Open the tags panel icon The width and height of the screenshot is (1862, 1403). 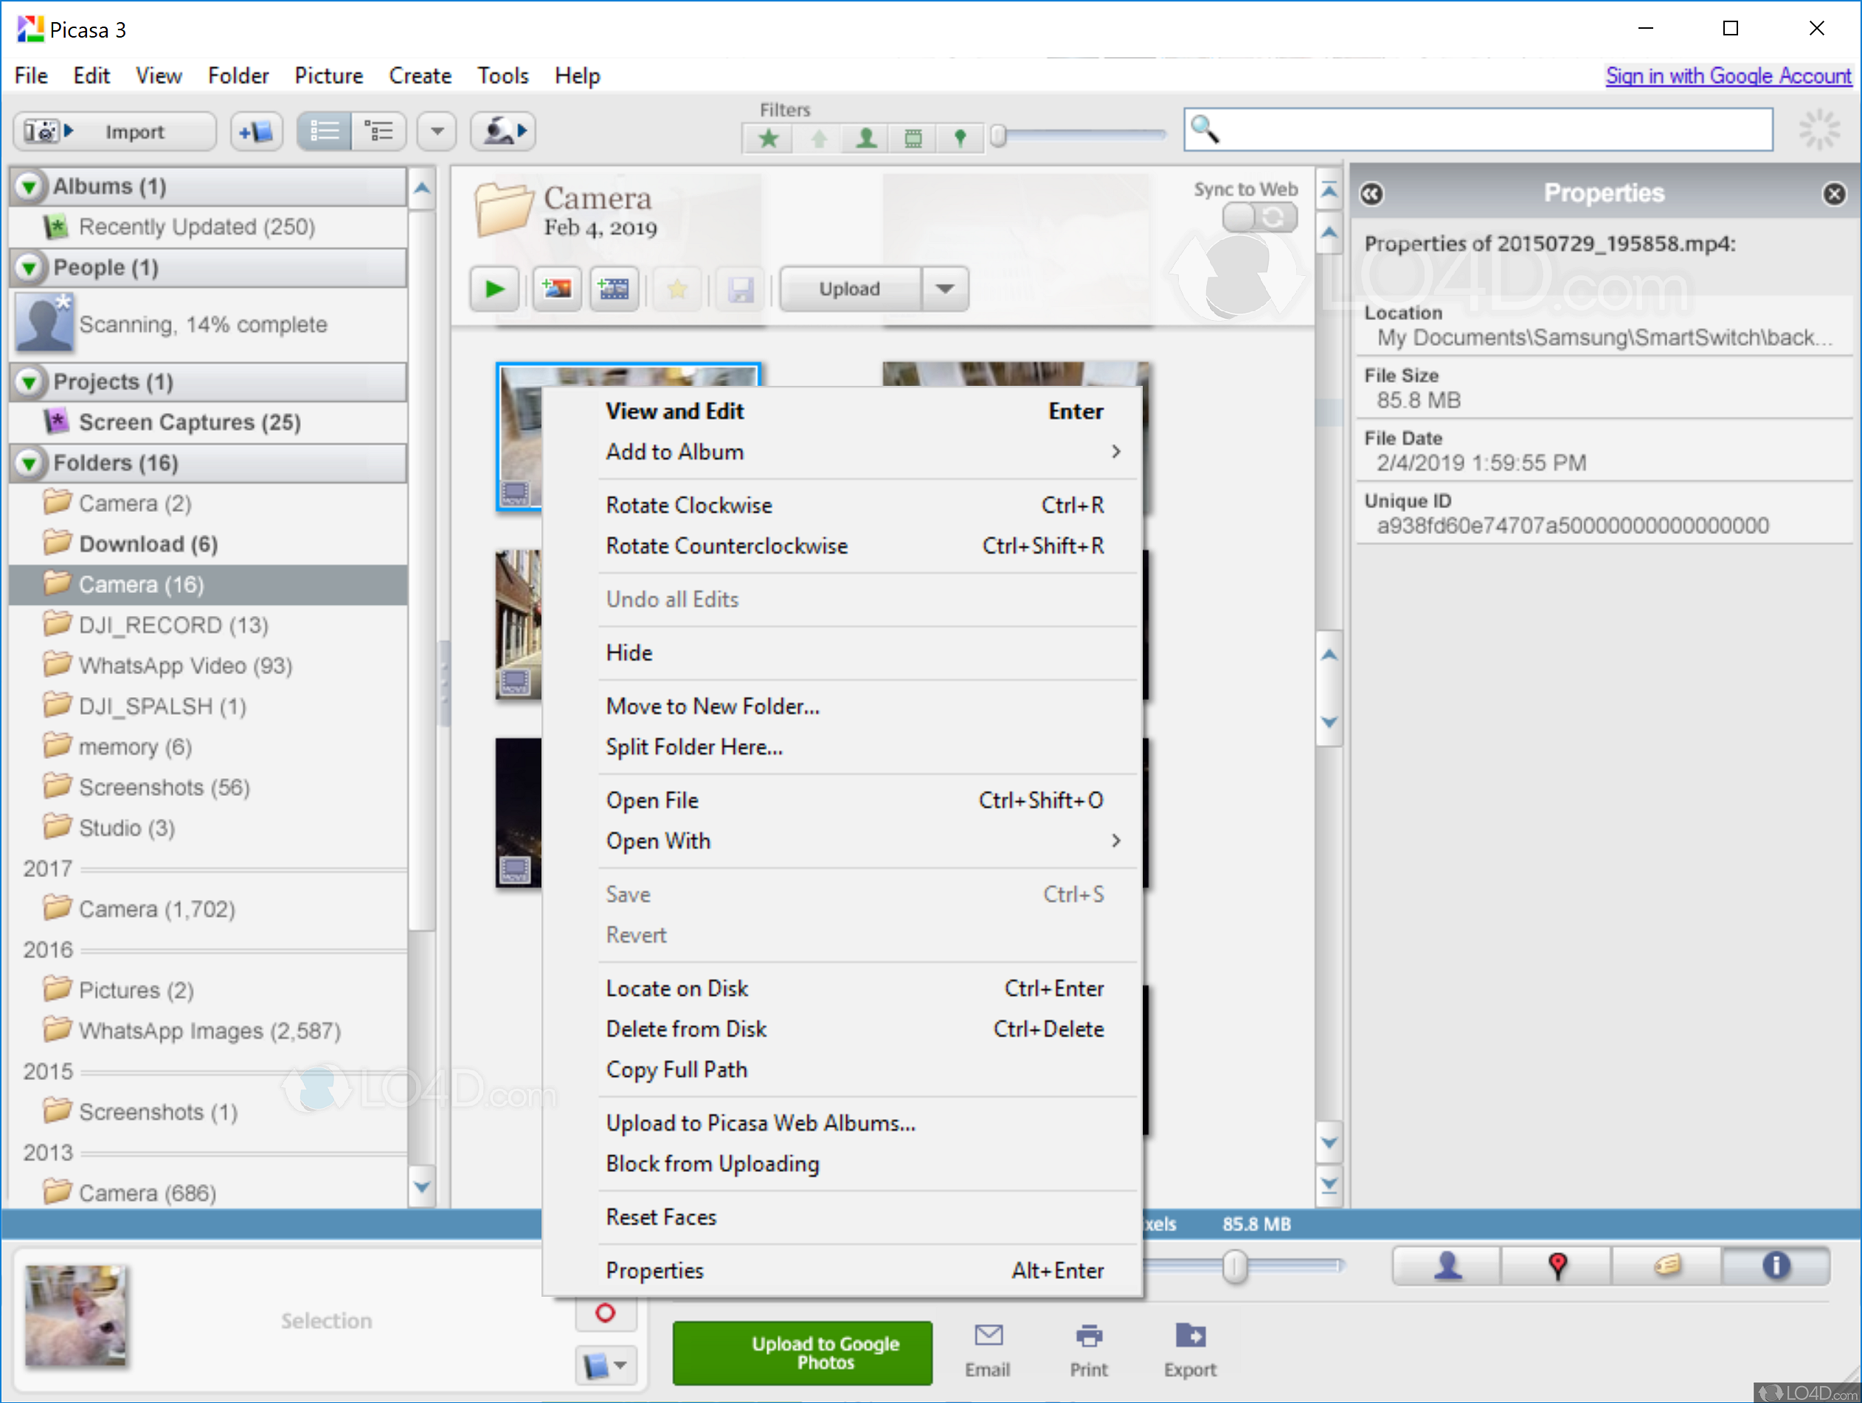1667,1266
